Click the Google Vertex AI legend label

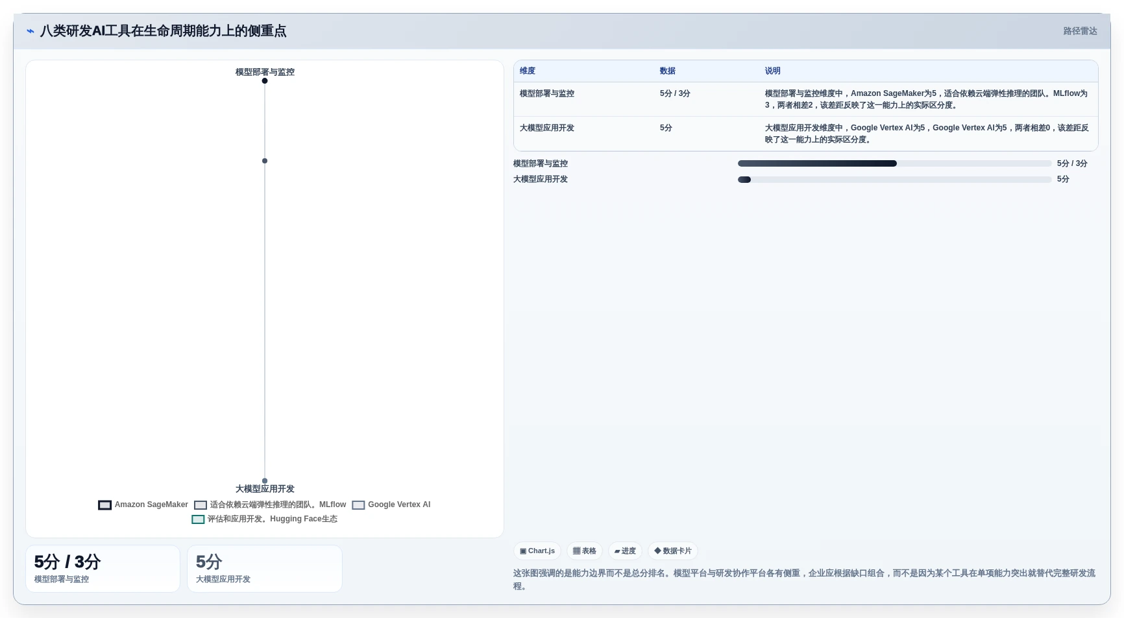click(399, 505)
